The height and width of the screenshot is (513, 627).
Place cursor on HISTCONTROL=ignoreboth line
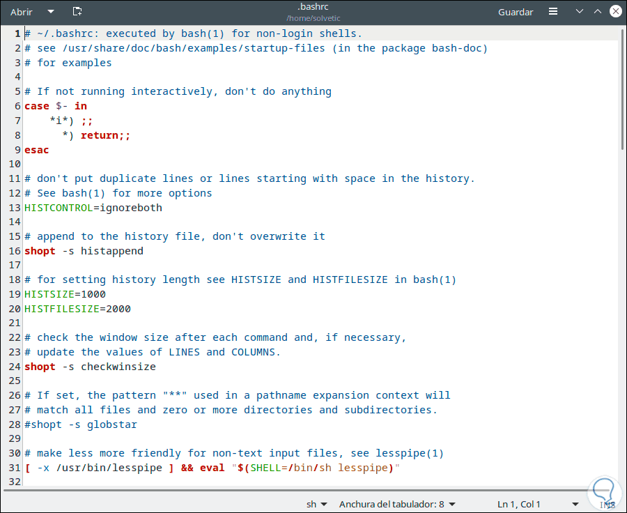tap(93, 208)
